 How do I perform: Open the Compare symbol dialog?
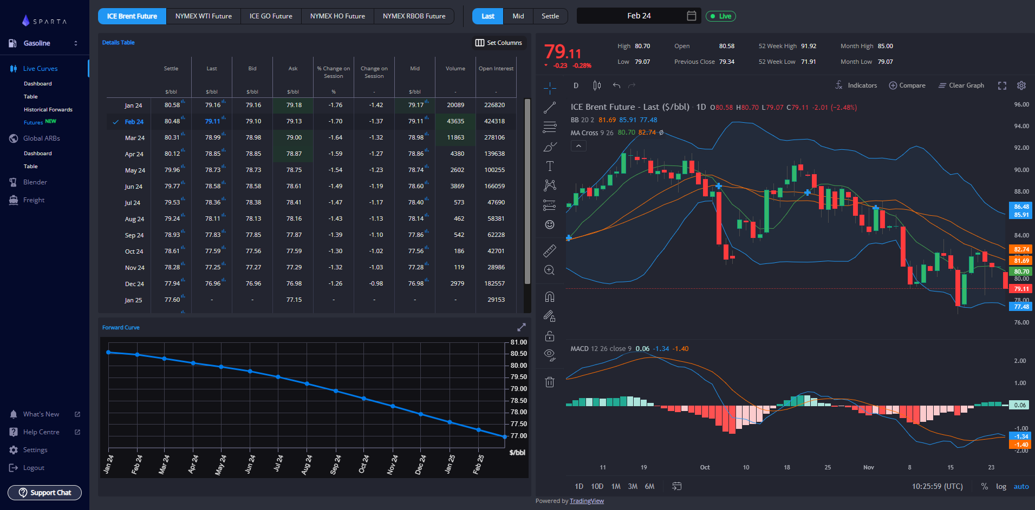907,85
